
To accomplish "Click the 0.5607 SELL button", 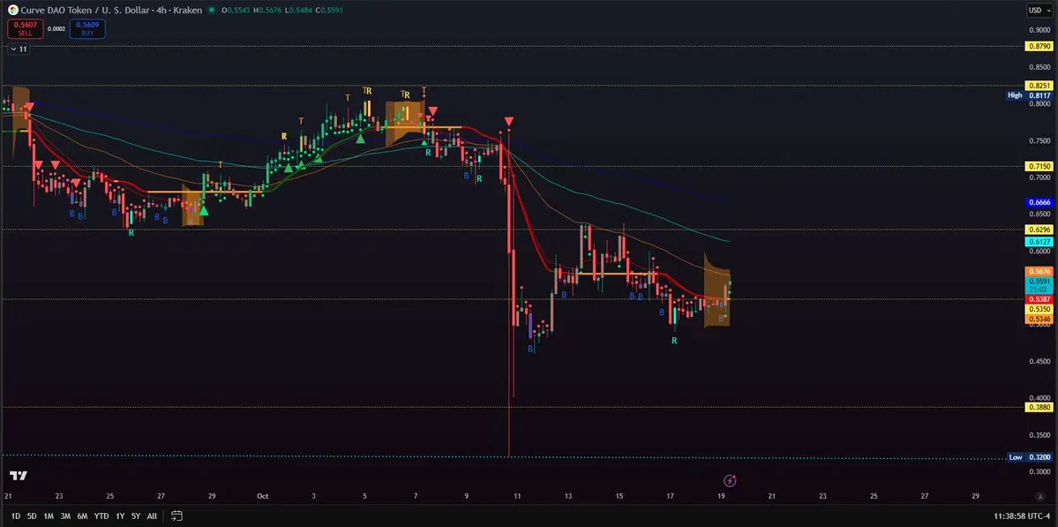I will (25, 29).
